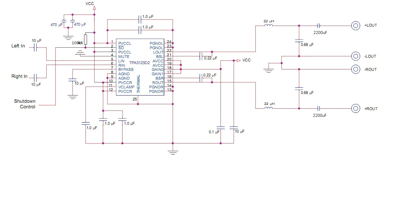Click the "0.1 µF" value label
Viewport: 401px width, 219px height.
tap(214, 132)
